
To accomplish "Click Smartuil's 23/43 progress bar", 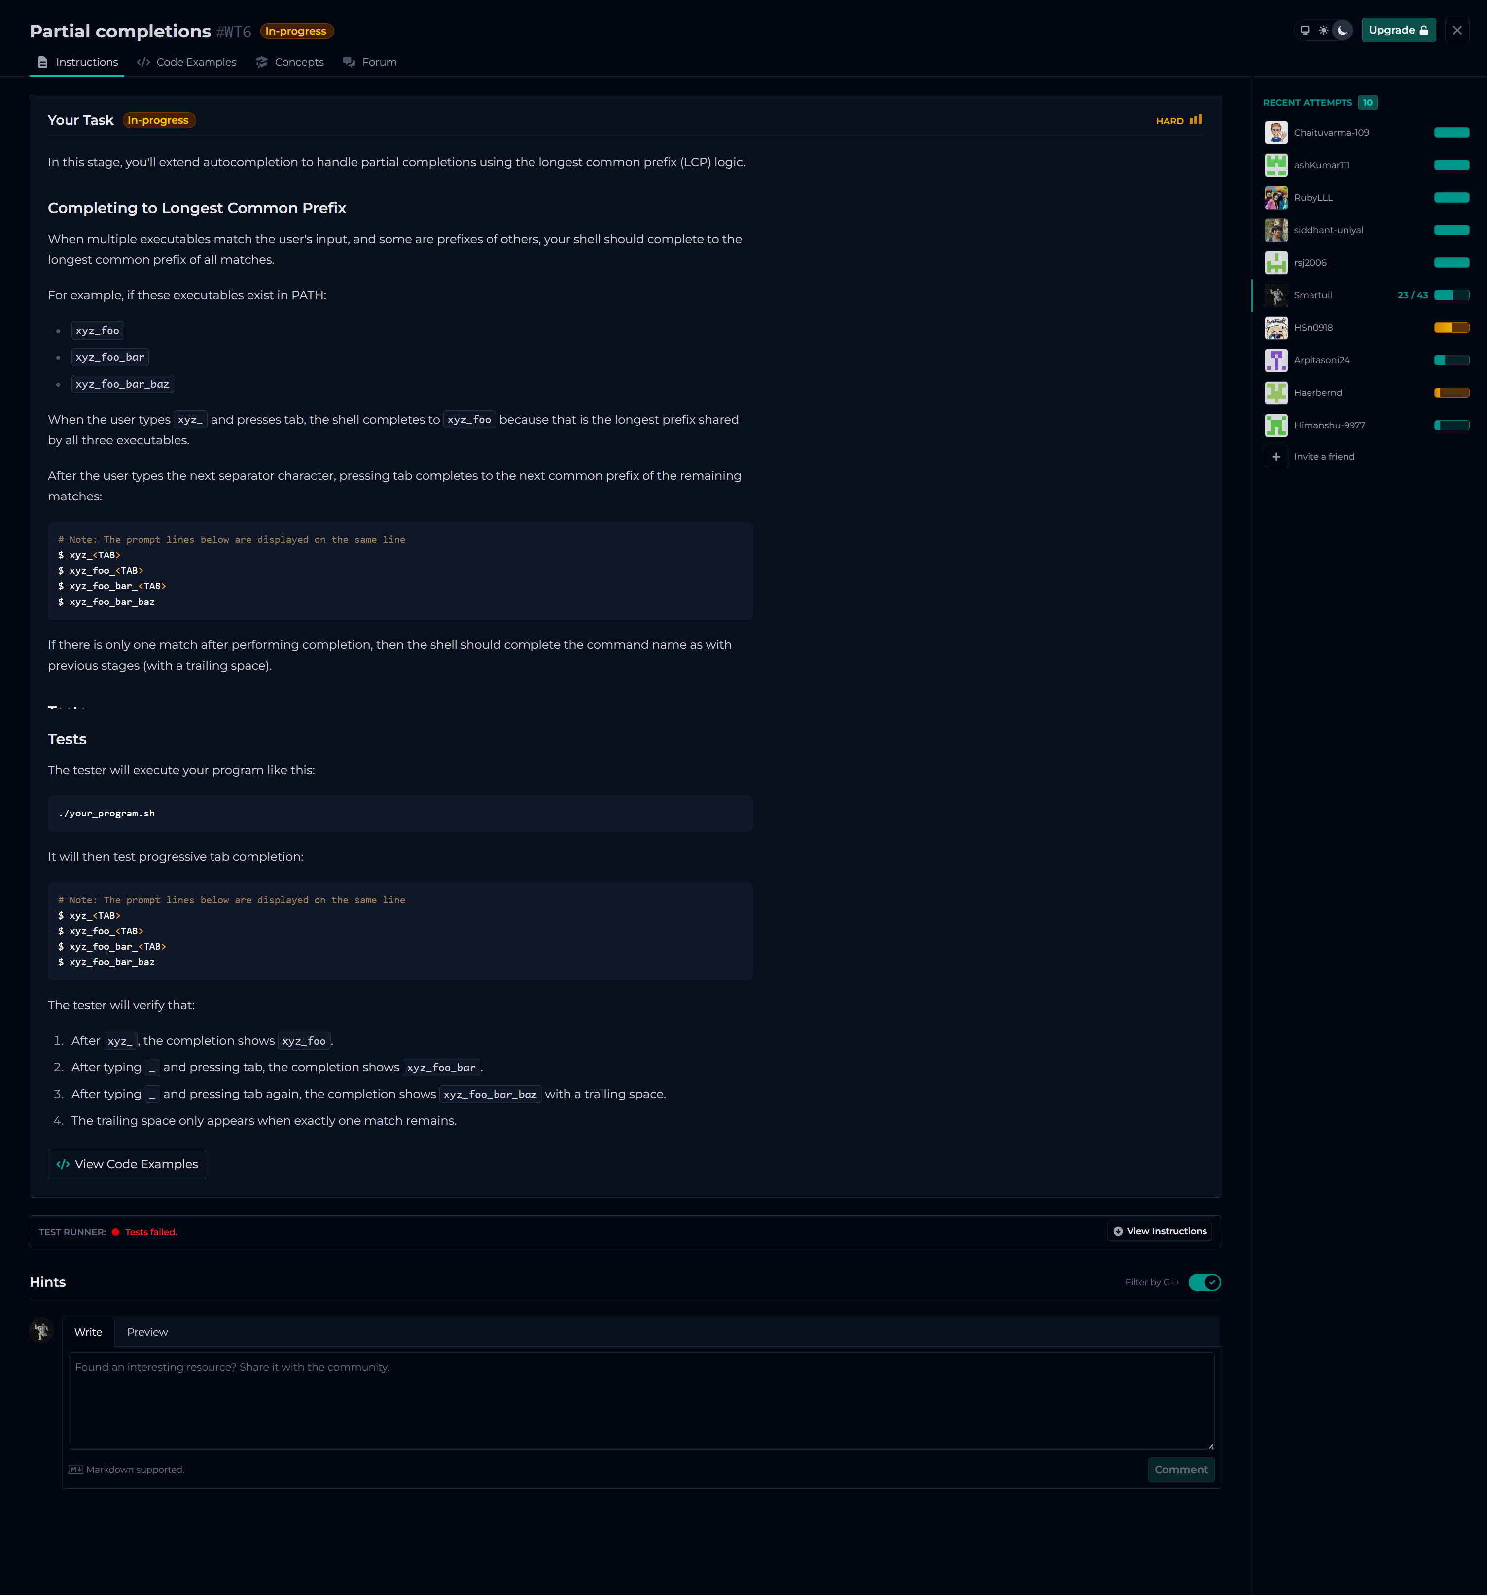I will (1451, 295).
